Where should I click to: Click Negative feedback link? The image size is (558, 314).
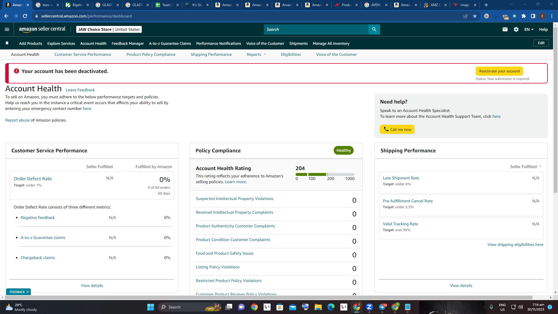37,217
